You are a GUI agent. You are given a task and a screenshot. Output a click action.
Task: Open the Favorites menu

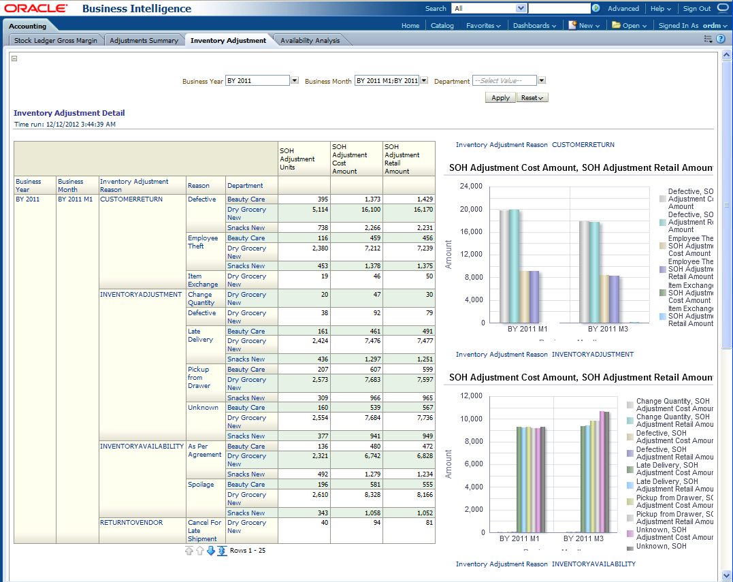[483, 25]
